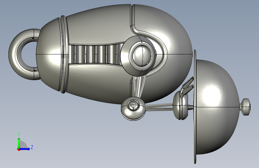This screenshot has width=259, height=168.
Task: Select the small knob on the dome
Action: [x=245, y=107]
